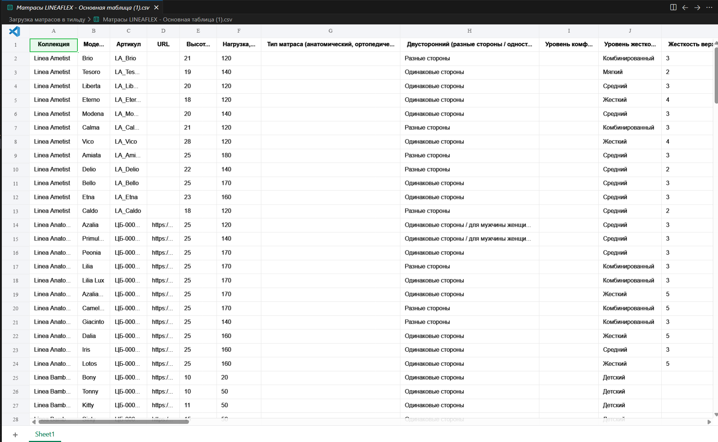Click the horizontal scrollbar at the bottom
This screenshot has width=718, height=442.
[111, 421]
